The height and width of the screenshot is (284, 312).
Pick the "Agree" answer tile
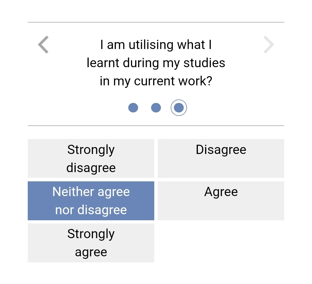tap(221, 201)
